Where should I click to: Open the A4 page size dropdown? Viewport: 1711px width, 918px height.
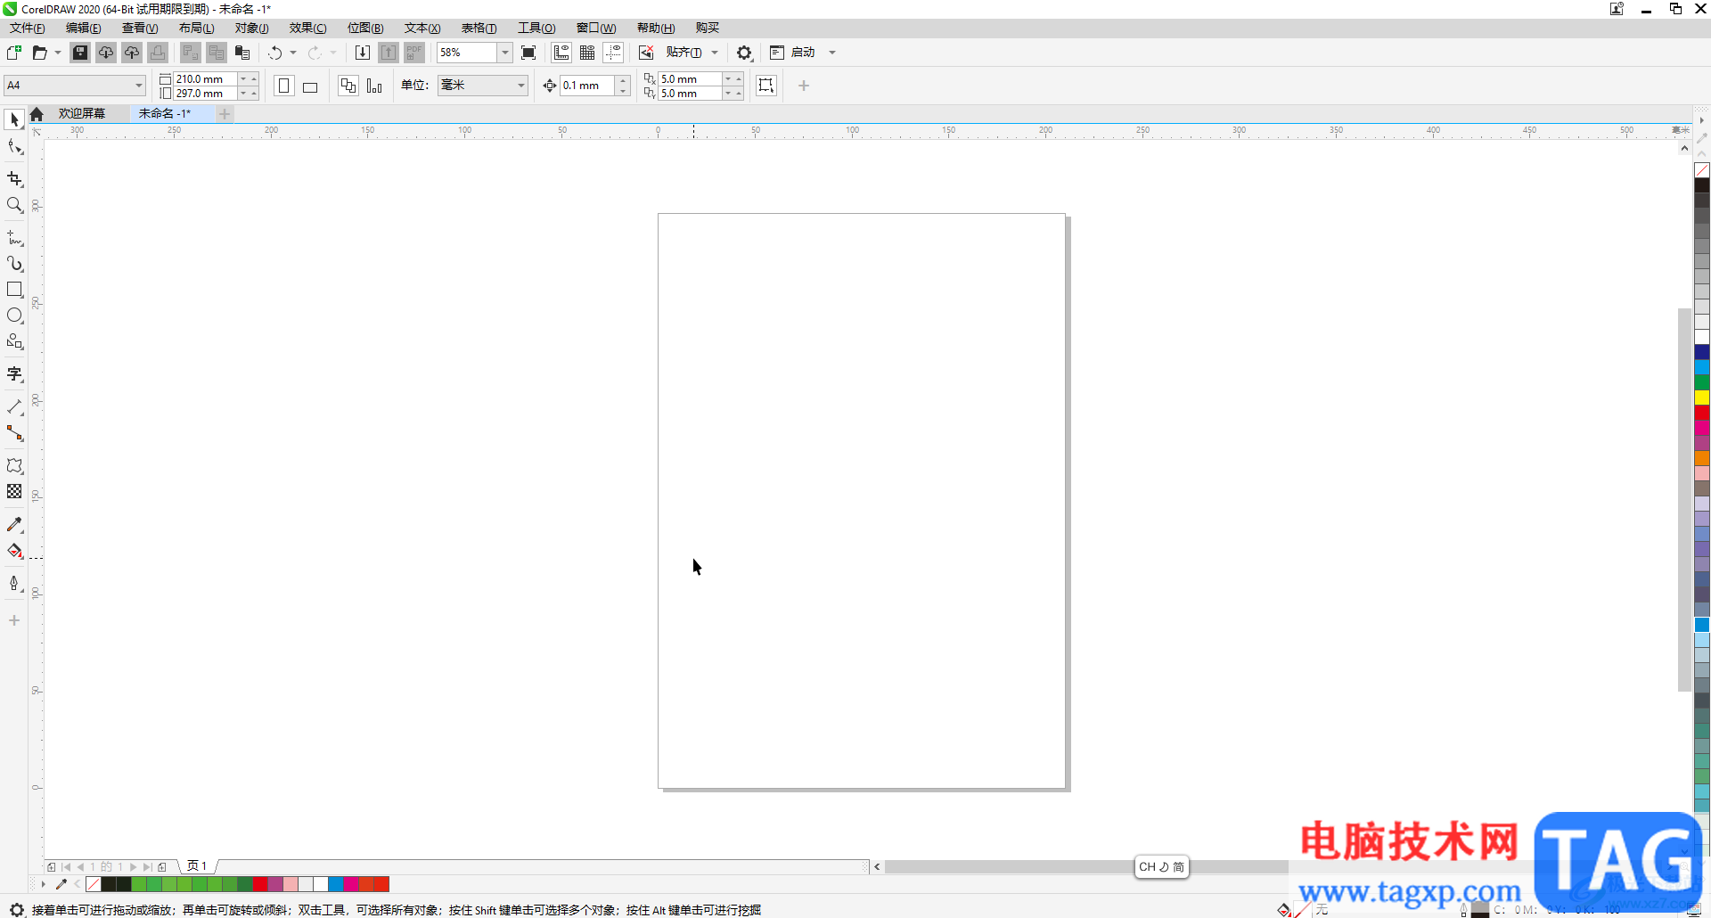coord(139,86)
